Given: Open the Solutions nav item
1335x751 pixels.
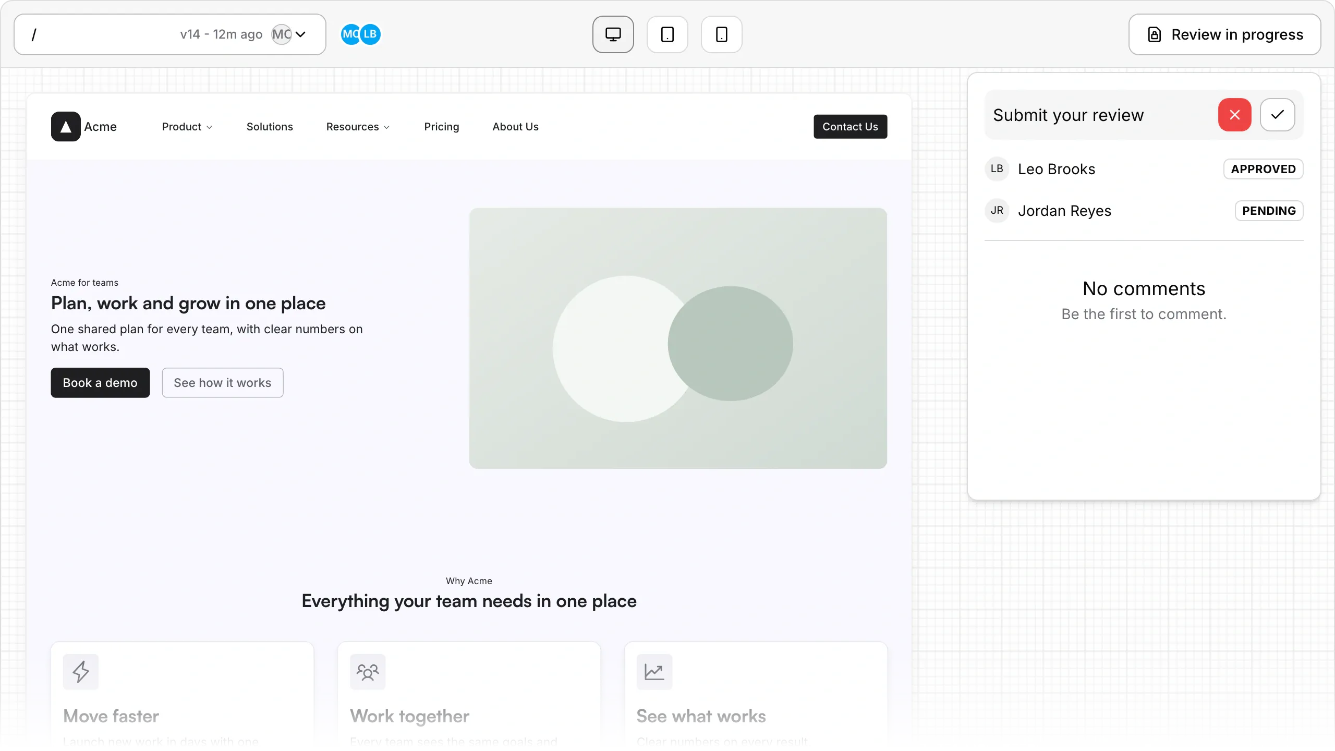Looking at the screenshot, I should coord(270,127).
